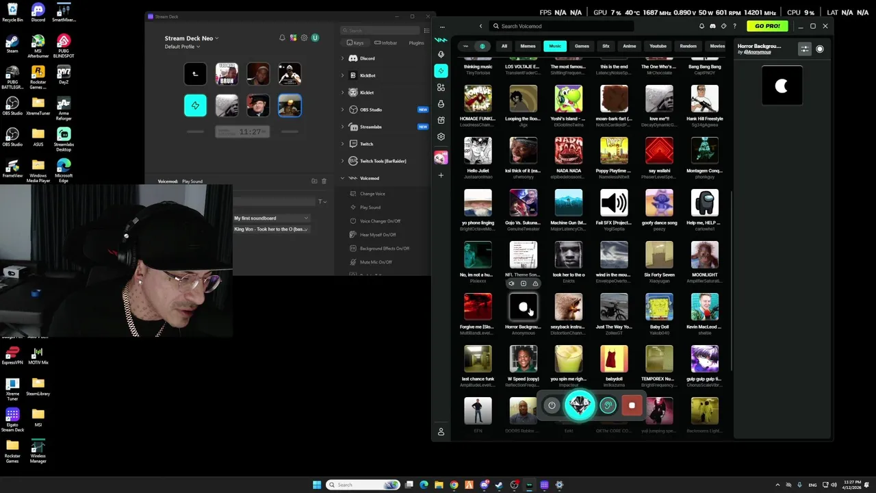Toggle the record circle beside sound settings
876x493 pixels.
820,49
